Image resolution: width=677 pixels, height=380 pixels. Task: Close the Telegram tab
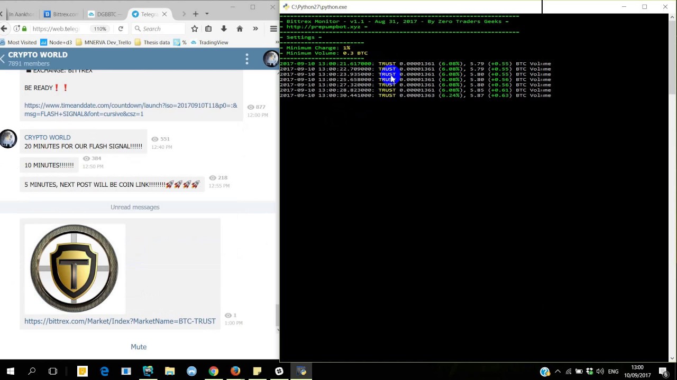[x=164, y=14]
